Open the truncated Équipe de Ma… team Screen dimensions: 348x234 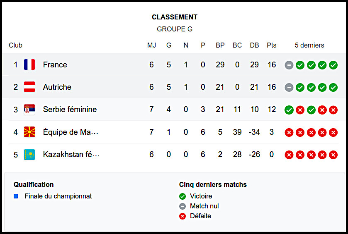coord(71,132)
